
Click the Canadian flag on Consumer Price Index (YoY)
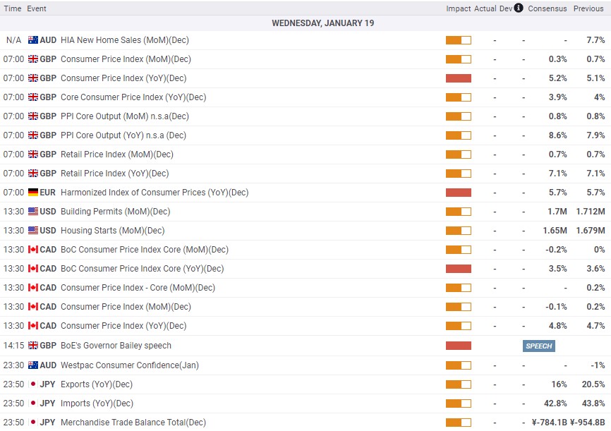tap(32, 326)
